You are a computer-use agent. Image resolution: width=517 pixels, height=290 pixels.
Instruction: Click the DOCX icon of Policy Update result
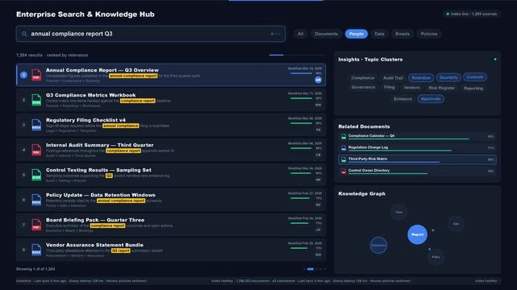click(x=36, y=200)
